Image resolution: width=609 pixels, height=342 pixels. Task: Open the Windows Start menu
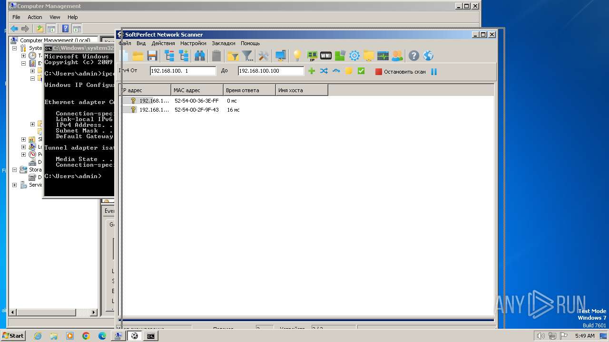[13, 335]
